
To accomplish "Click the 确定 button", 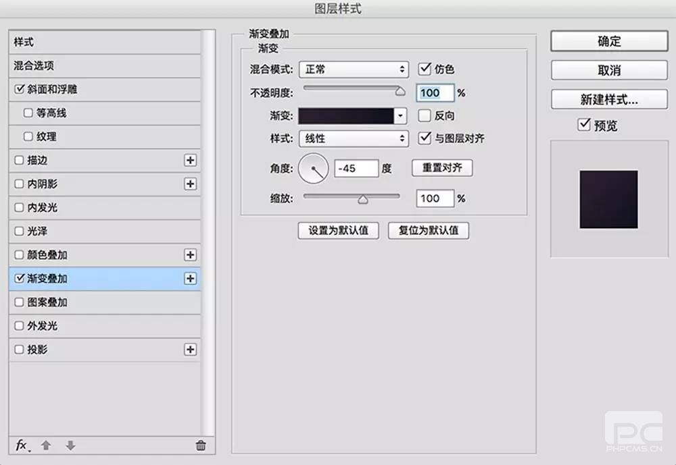I will (609, 41).
